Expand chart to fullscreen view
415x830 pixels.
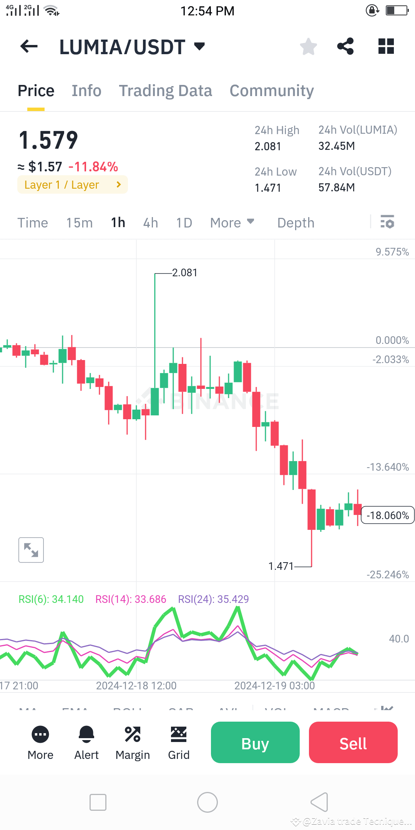click(31, 550)
